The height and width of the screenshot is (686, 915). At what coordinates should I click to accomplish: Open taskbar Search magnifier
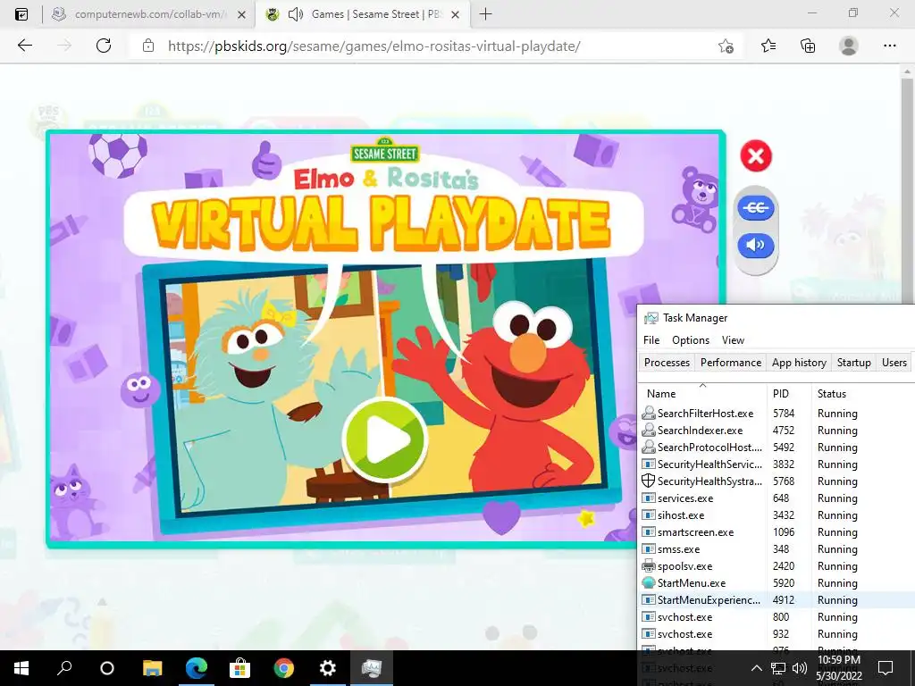(64, 668)
